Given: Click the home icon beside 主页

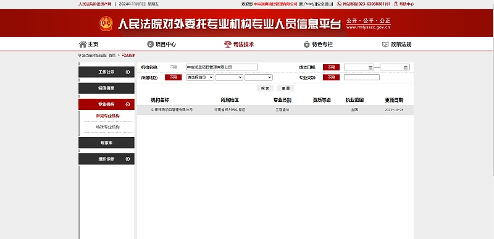Looking at the screenshot, I should pos(83,44).
